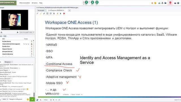The width and height of the screenshot is (181, 102).
Task: Select the line drawing tool
Action: [x=37, y=14]
